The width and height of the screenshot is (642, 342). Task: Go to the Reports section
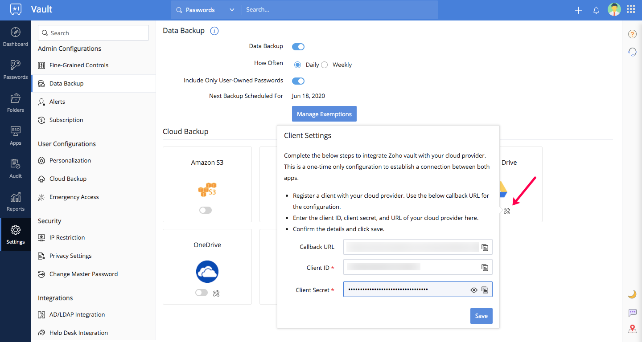pyautogui.click(x=16, y=202)
